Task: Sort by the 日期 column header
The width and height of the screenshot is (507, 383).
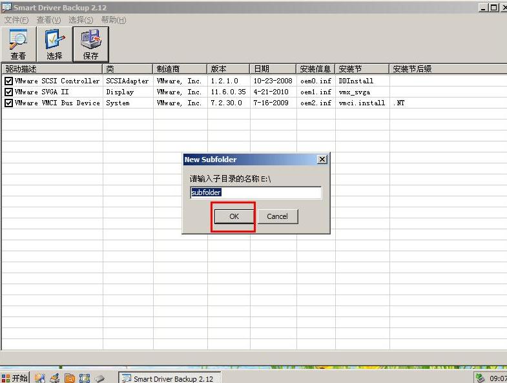Action: pos(273,69)
